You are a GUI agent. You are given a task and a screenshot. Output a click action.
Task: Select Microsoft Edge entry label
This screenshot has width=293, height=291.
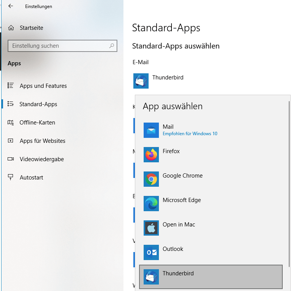[182, 200]
